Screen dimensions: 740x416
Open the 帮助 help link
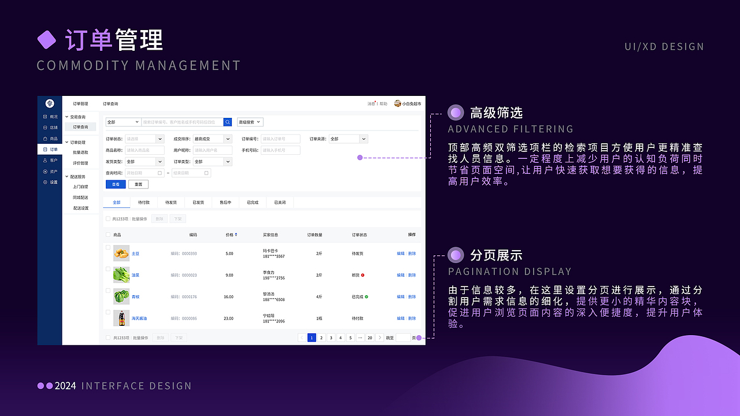(383, 104)
